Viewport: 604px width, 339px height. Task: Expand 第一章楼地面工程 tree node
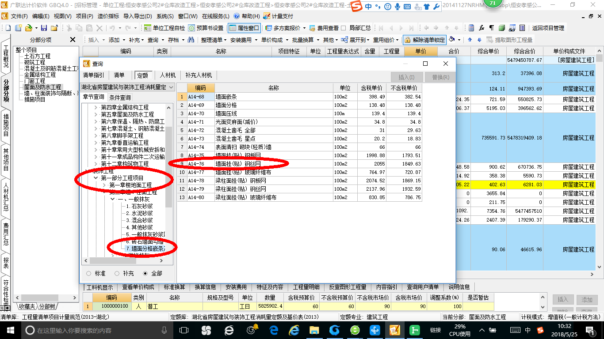(x=104, y=185)
